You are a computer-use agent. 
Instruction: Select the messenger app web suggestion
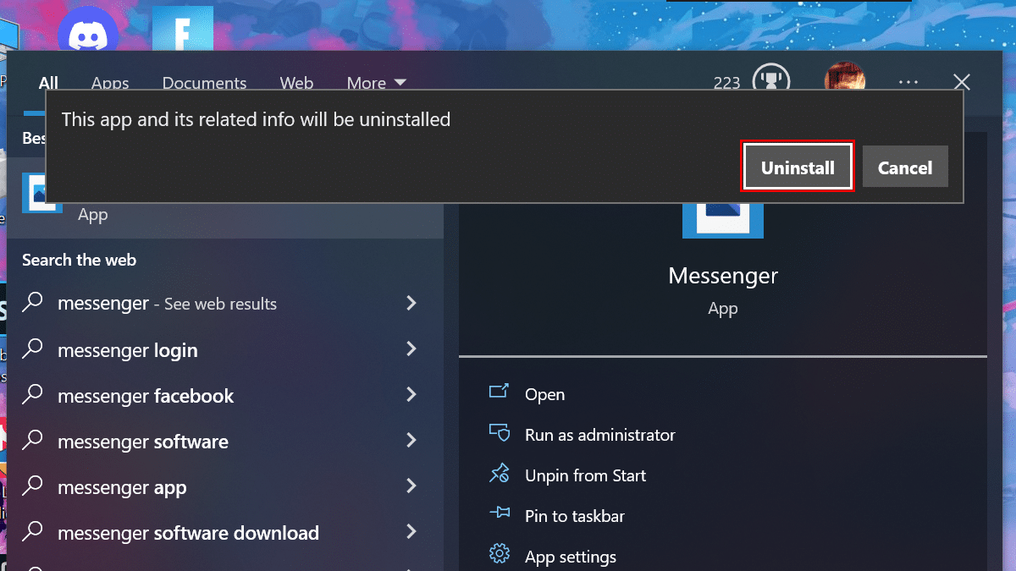pos(122,487)
